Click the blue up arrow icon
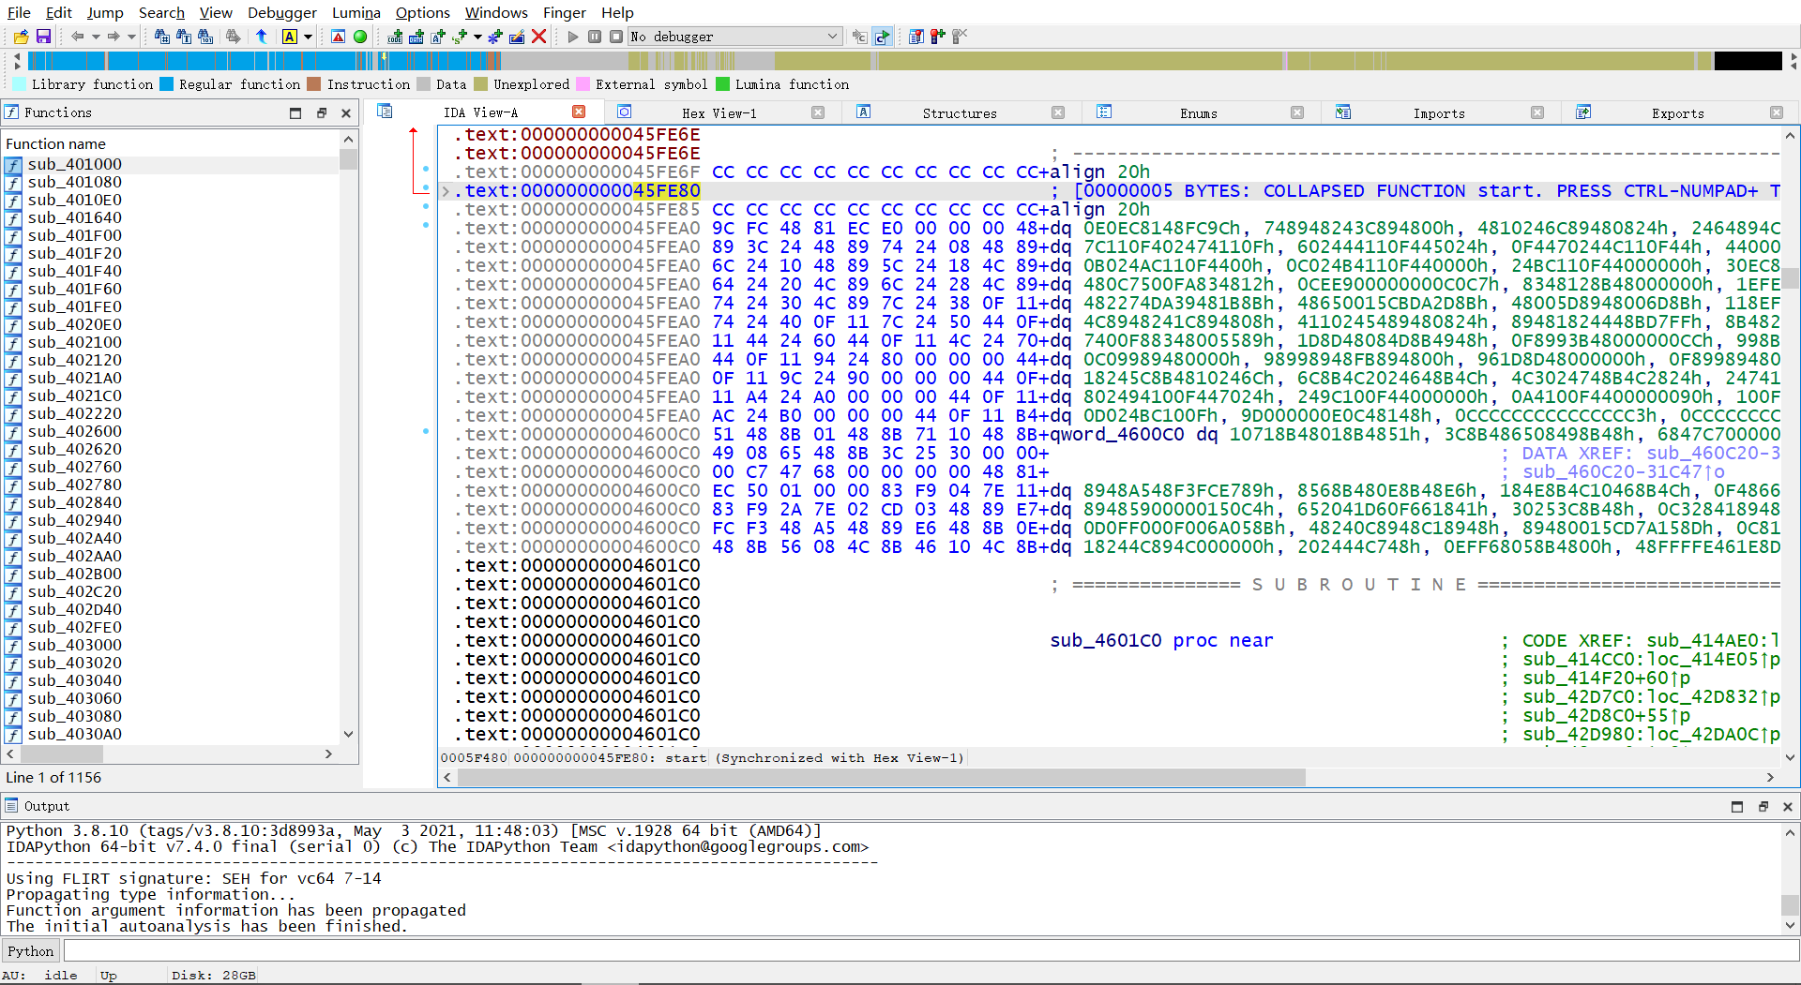Viewport: 1801px width, 985px height. coord(262,37)
